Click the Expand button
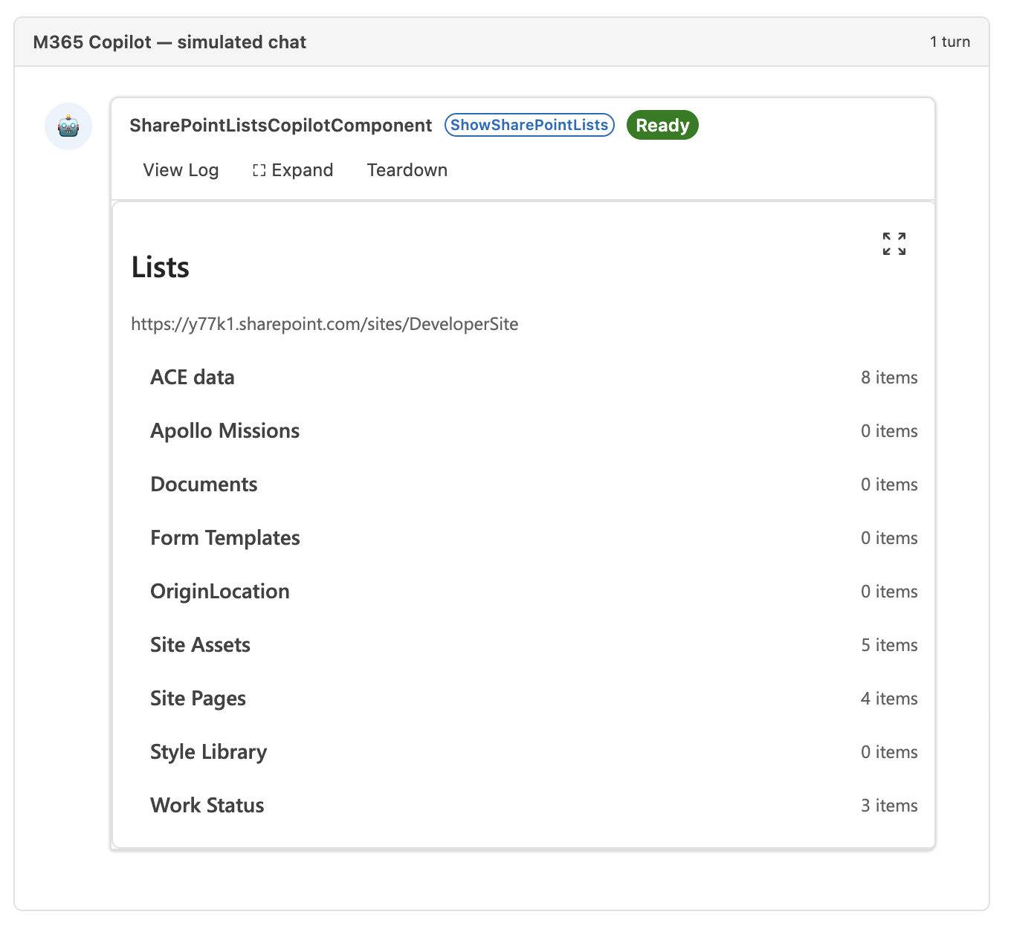Image resolution: width=1011 pixels, height=932 pixels. coord(293,170)
